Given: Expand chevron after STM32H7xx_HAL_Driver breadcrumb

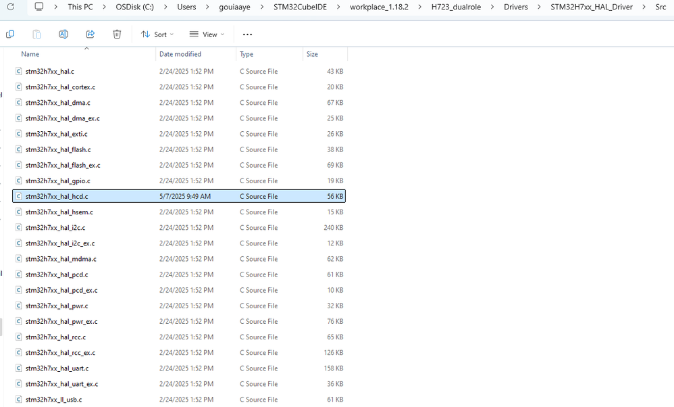Looking at the screenshot, I should [644, 7].
